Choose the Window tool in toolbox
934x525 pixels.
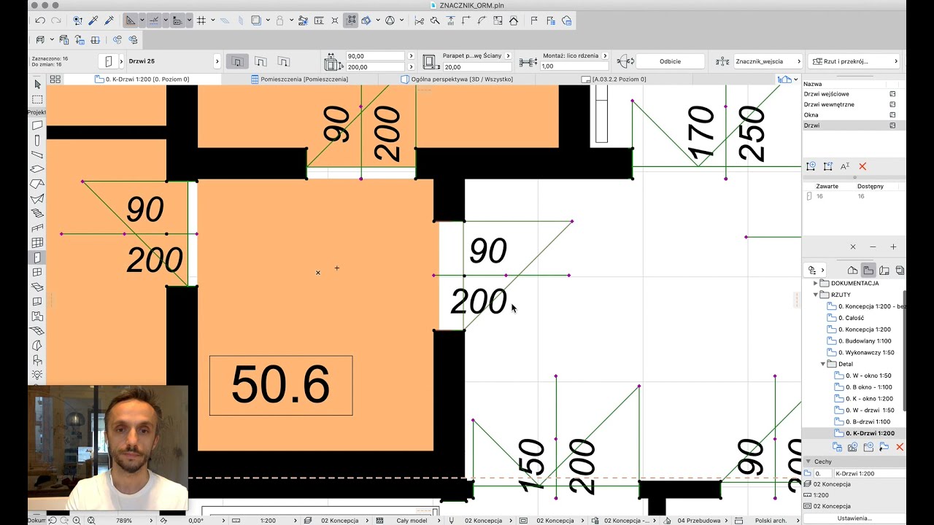pos(37,272)
